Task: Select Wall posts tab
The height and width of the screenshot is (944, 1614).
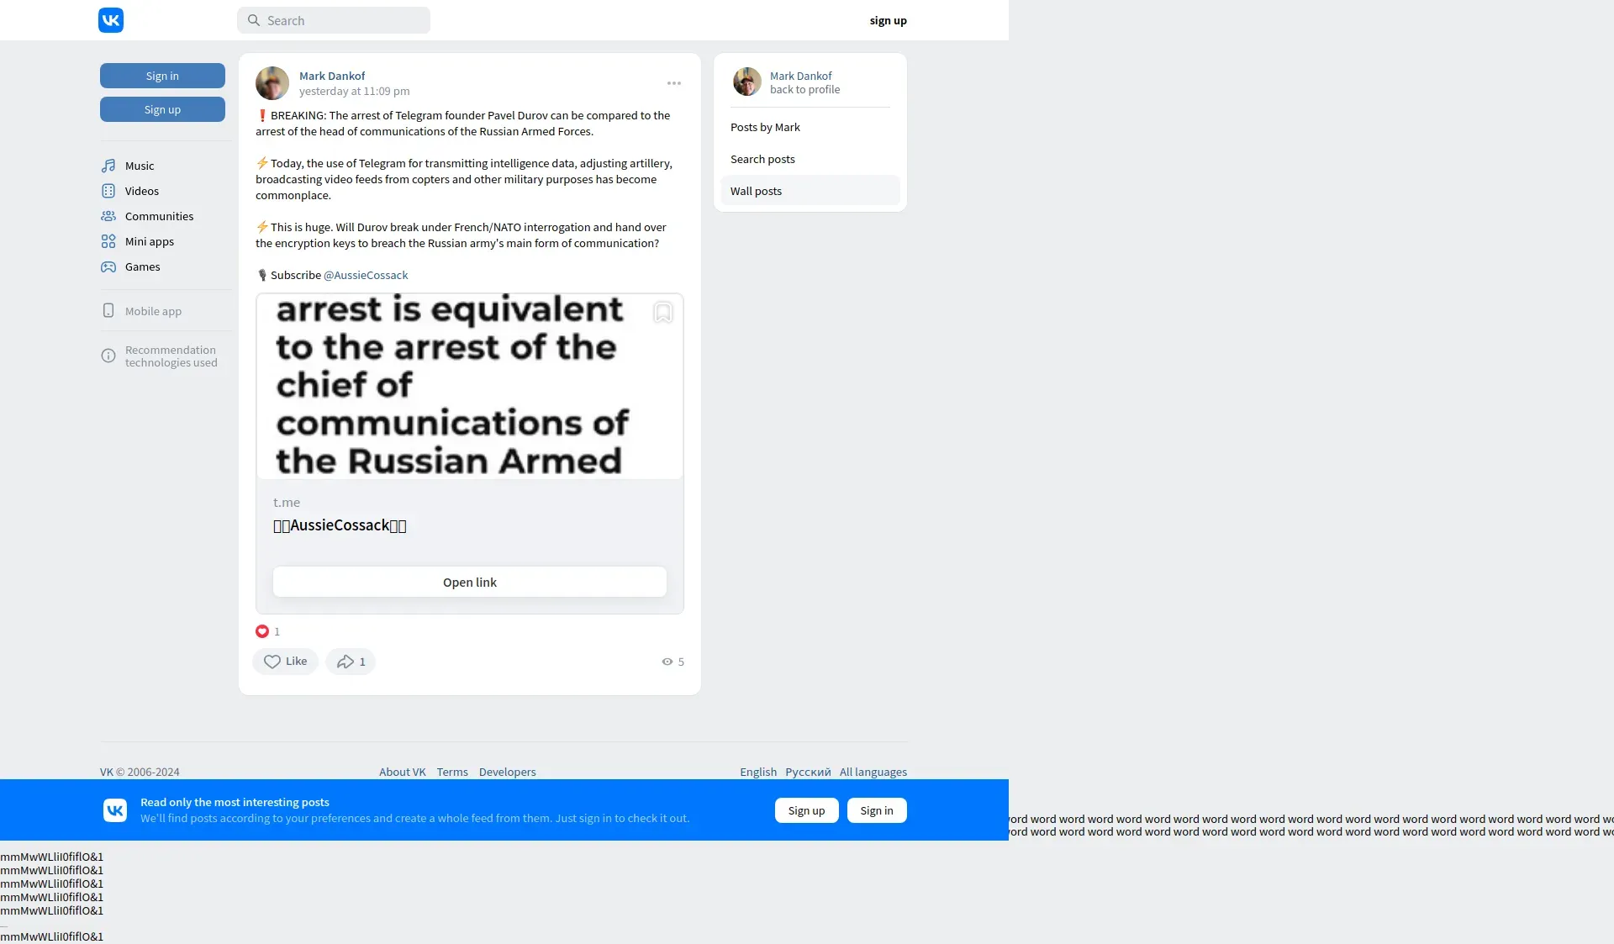Action: (756, 191)
